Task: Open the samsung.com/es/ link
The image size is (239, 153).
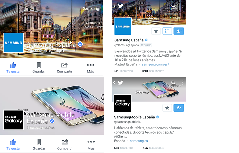Action: 155,64
